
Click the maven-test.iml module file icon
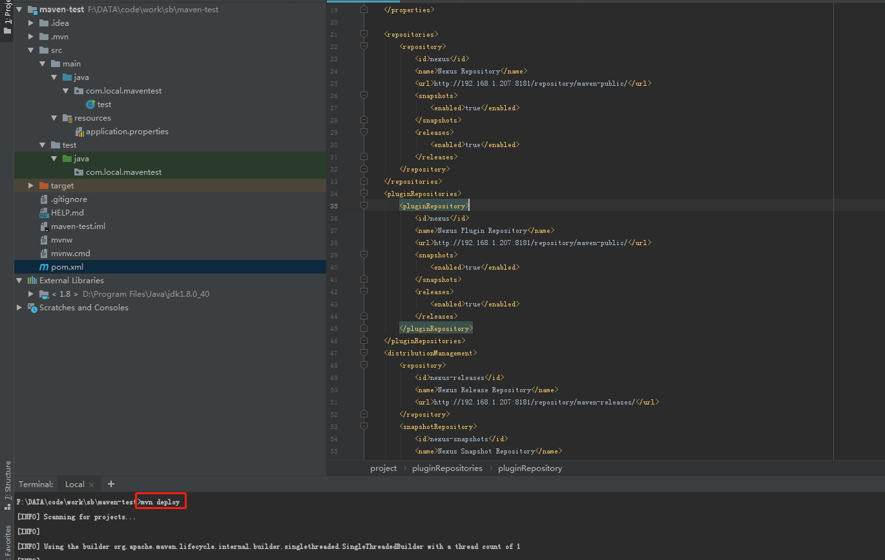tap(45, 226)
